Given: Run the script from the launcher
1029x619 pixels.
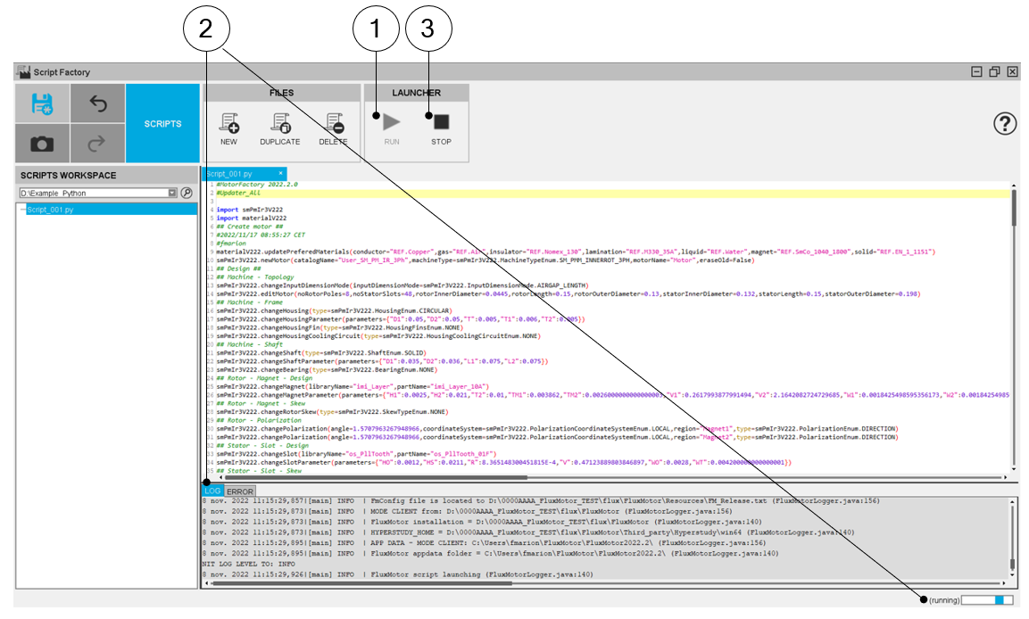Looking at the screenshot, I should 392,128.
